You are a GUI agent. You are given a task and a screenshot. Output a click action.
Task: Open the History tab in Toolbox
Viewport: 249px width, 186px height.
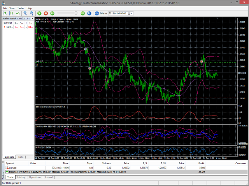click(x=21, y=177)
